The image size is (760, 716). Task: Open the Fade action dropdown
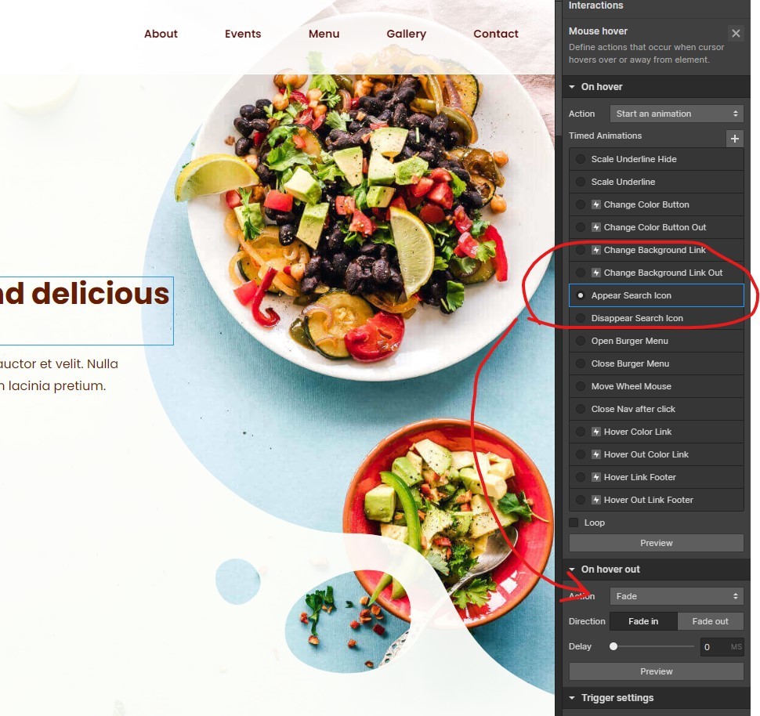(x=677, y=596)
